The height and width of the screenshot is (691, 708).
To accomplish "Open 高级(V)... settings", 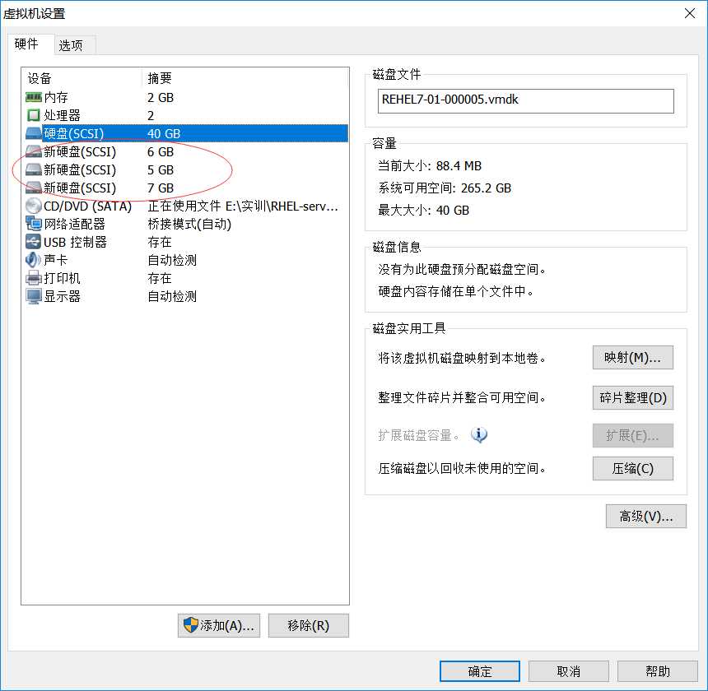I will point(645,516).
